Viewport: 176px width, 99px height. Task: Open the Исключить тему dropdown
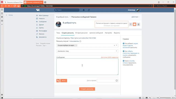pos(87,51)
